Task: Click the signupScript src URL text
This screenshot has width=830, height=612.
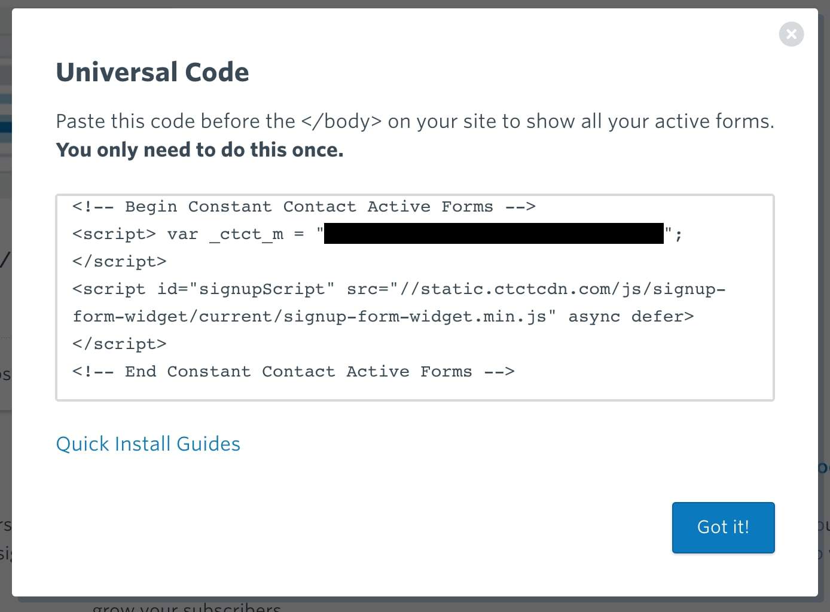Action: point(535,289)
